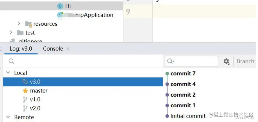Expand the test folder chevron

point(11,32)
